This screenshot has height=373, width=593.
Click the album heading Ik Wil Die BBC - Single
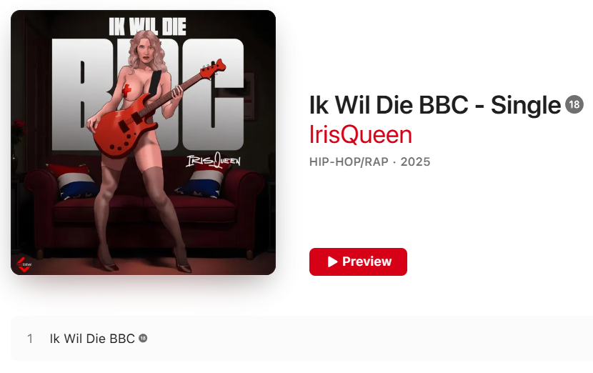[435, 105]
